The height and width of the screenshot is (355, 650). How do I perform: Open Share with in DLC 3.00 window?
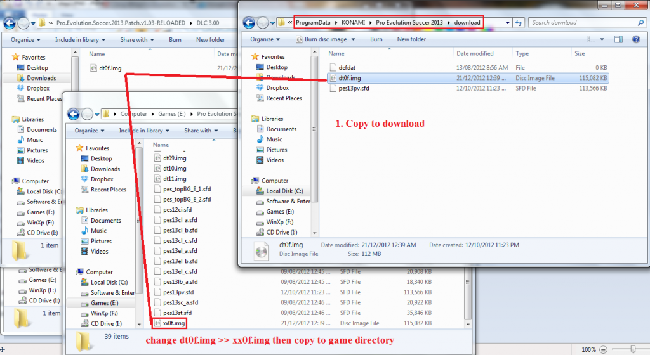(x=137, y=40)
